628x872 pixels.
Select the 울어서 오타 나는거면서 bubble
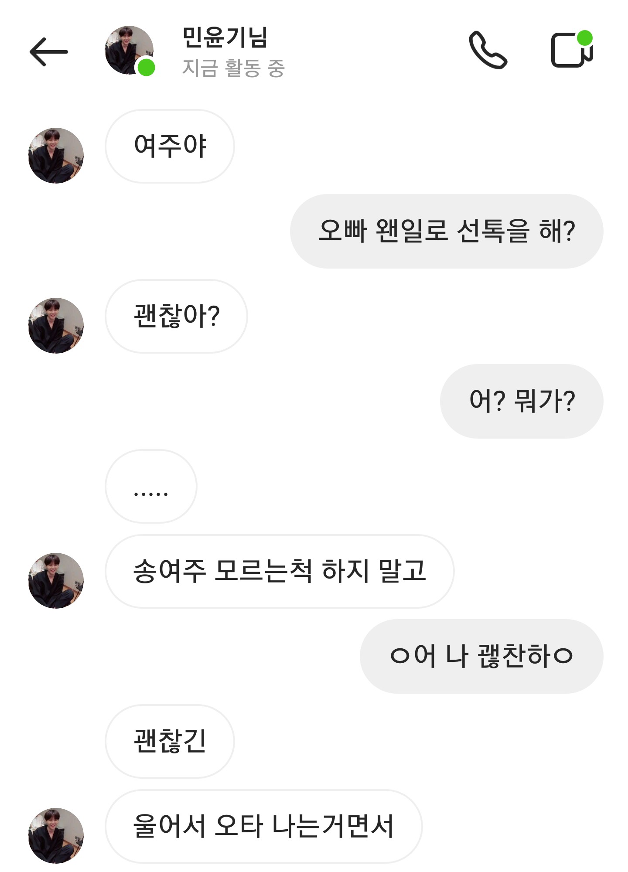[263, 826]
